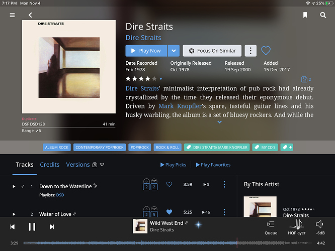Screen dimensions: 335x251
Task: Open the Queue
Action: (271, 228)
